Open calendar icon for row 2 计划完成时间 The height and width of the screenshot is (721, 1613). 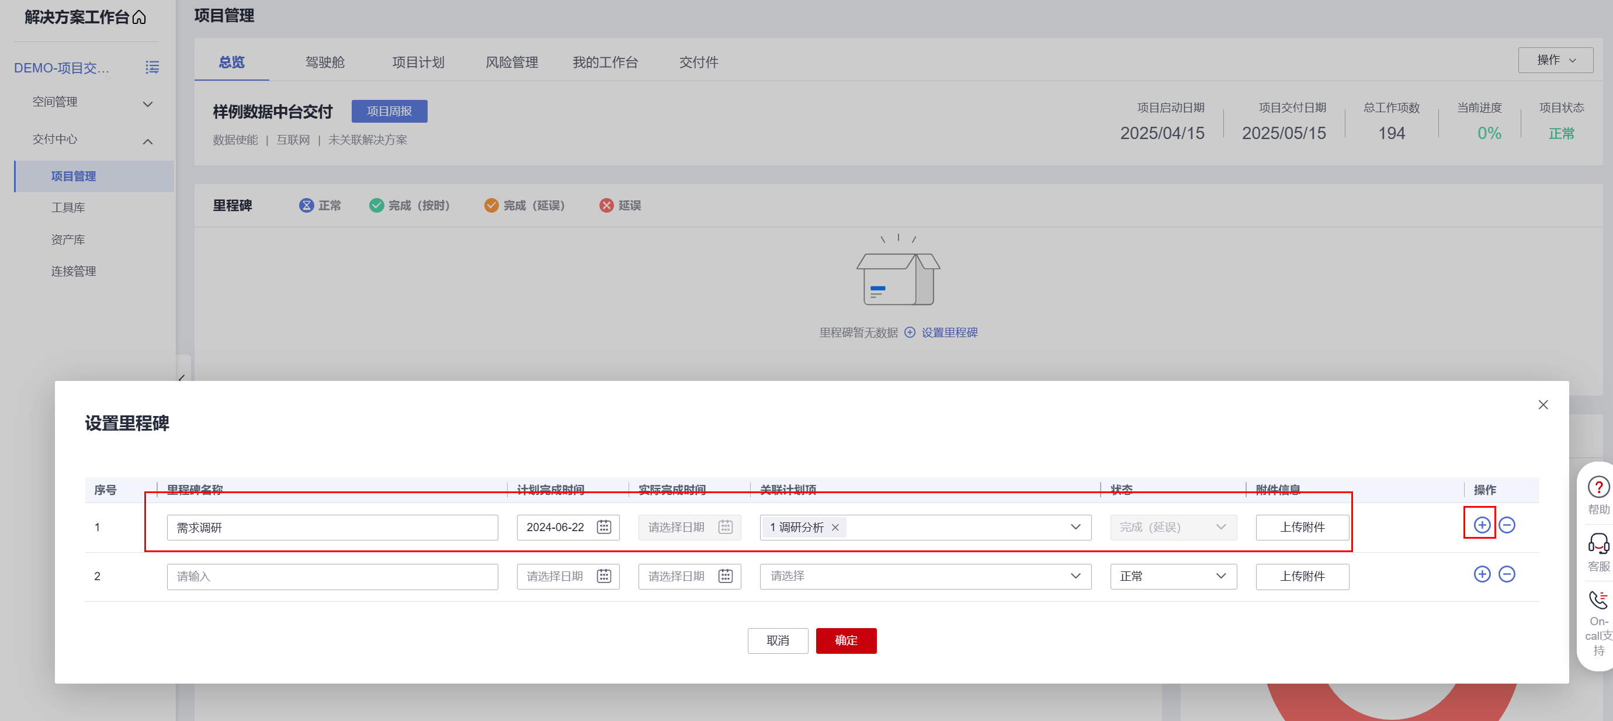tap(603, 576)
